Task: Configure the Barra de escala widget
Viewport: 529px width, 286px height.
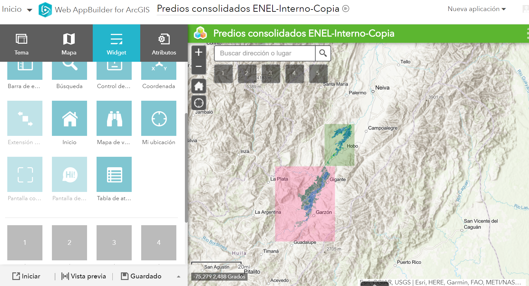Action: coord(25,71)
